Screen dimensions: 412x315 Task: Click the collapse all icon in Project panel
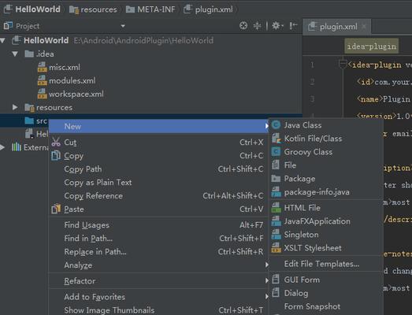pyautogui.click(x=257, y=26)
